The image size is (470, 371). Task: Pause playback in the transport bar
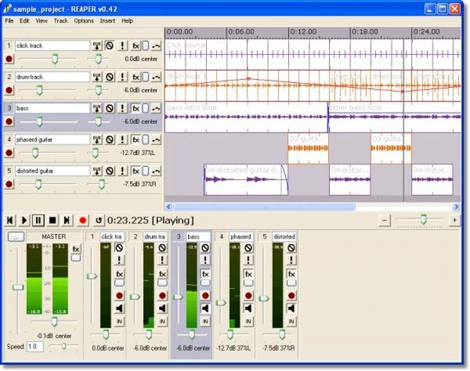click(38, 220)
